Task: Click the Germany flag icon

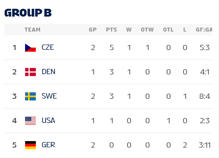Action: (30, 145)
